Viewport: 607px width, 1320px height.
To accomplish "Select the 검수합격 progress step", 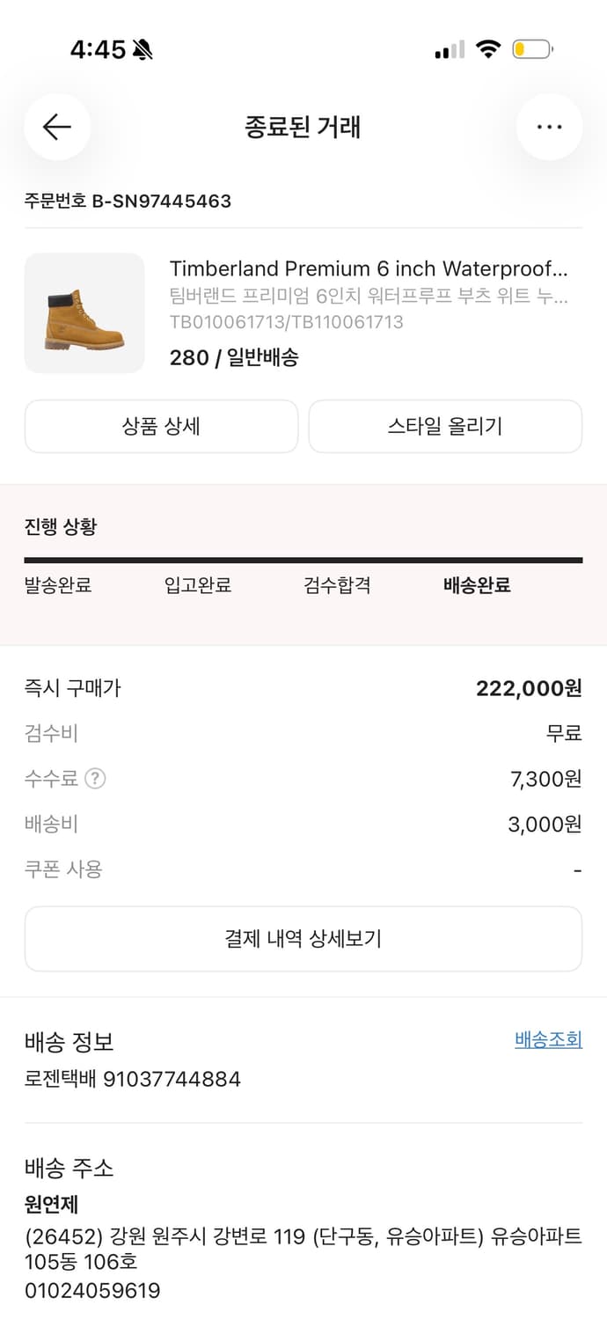I will click(x=335, y=585).
